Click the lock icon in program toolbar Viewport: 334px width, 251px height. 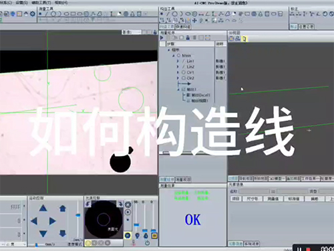click(188, 37)
